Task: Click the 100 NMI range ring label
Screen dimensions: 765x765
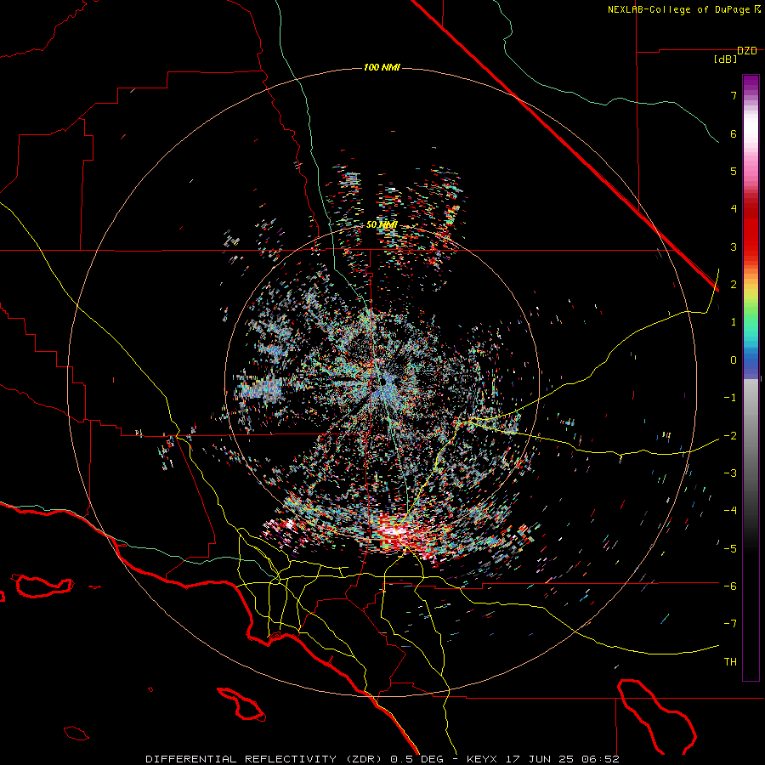Action: pyautogui.click(x=382, y=67)
